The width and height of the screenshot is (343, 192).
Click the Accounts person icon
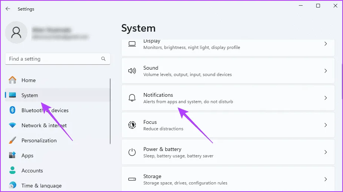(12, 171)
